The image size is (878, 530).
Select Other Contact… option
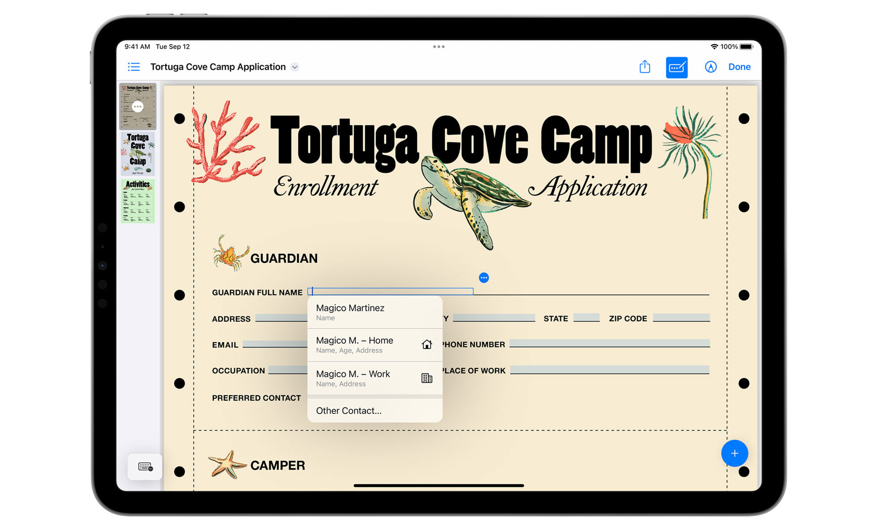click(375, 410)
